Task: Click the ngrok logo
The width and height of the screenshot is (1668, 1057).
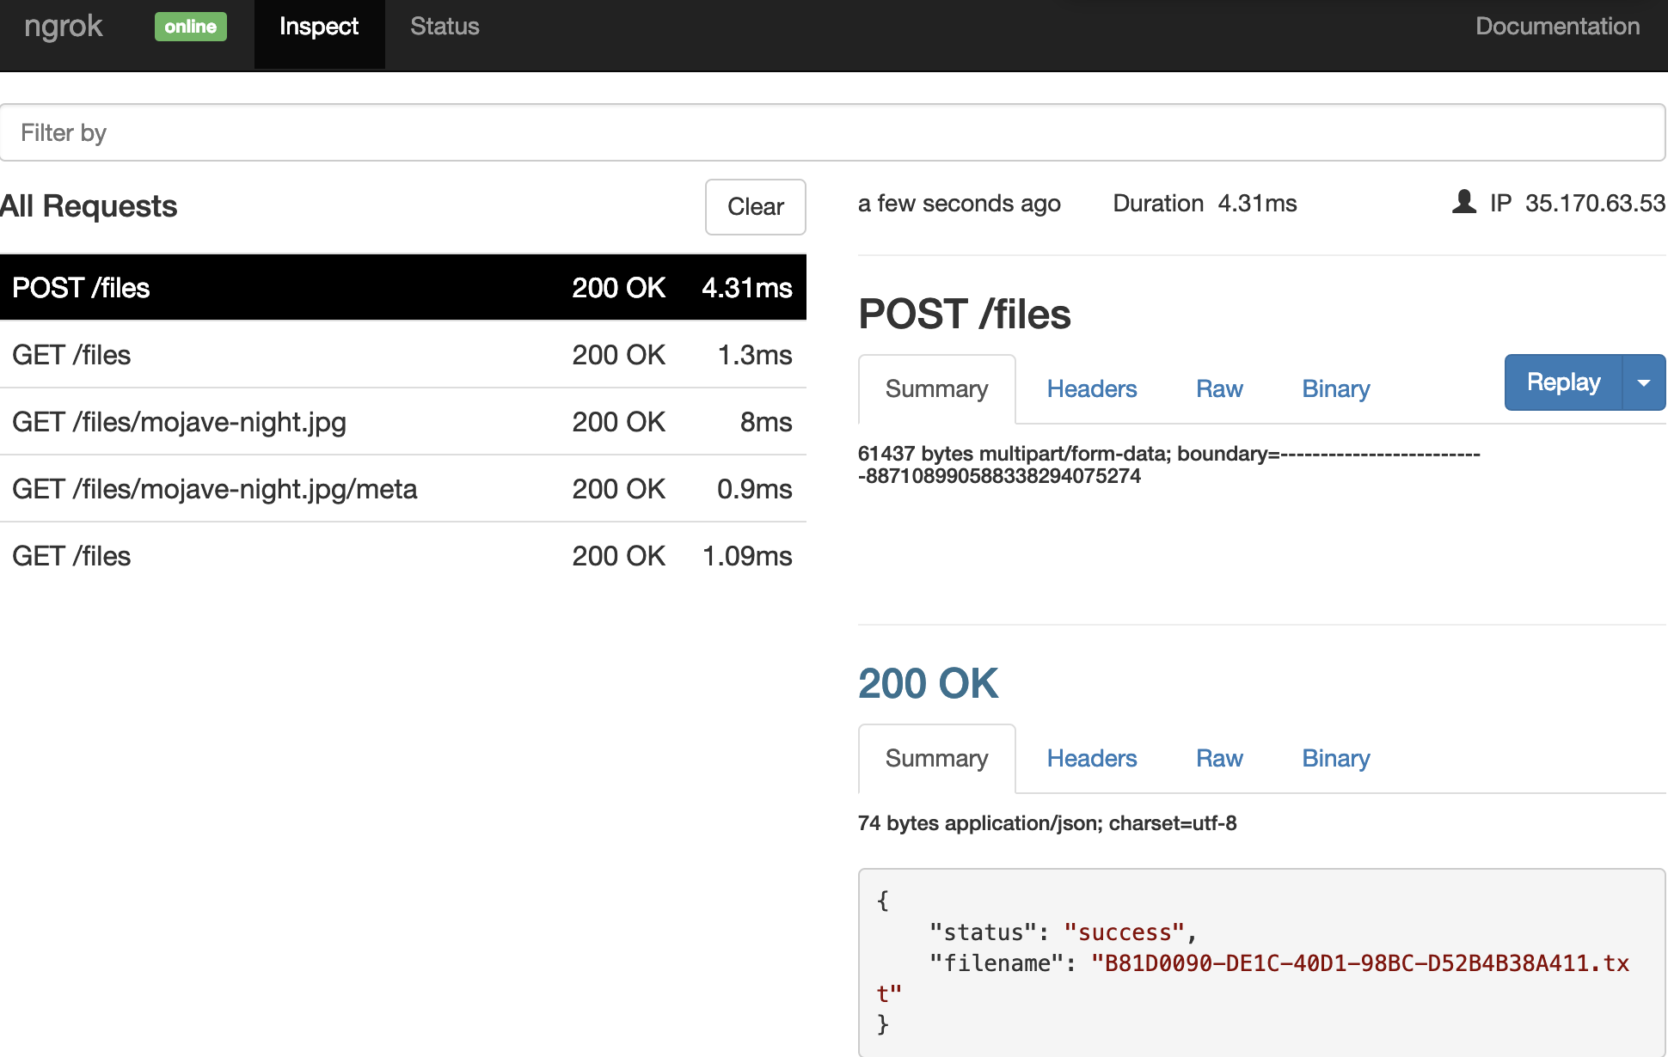Action: tap(64, 27)
